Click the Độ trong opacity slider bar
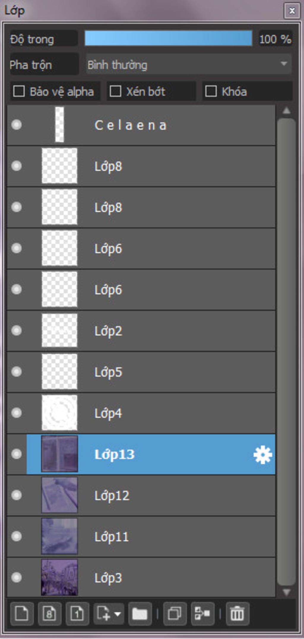This screenshot has width=304, height=639. pyautogui.click(x=168, y=38)
